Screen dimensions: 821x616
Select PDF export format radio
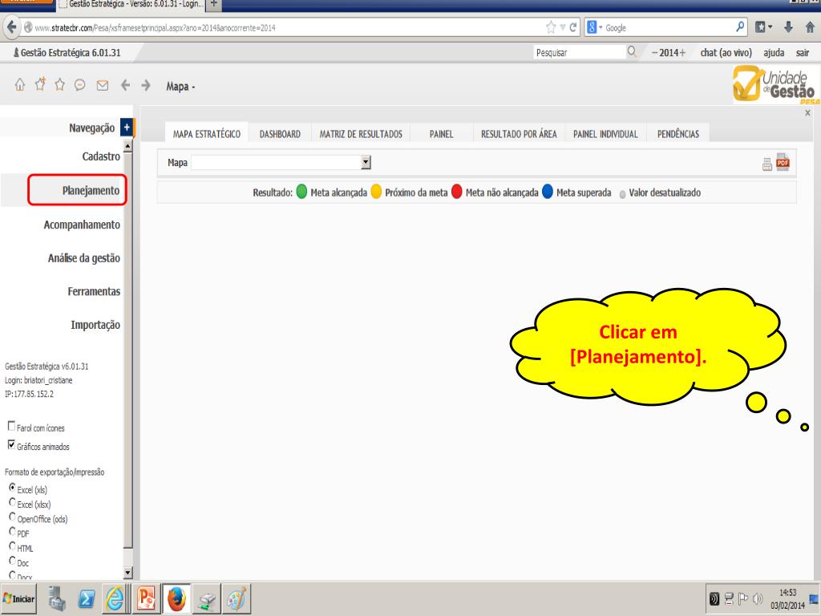[12, 531]
